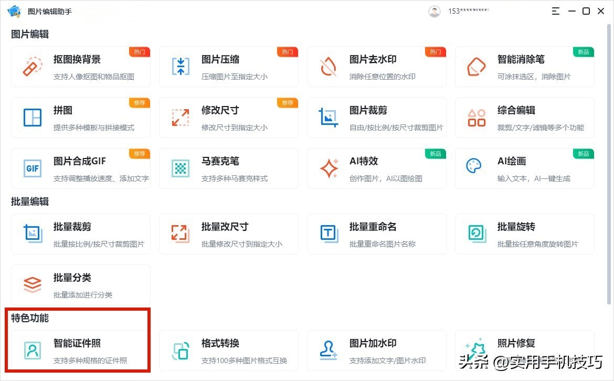The height and width of the screenshot is (381, 614).
Task: Select the 抠图换背景 cutout tool icon
Action: [31, 66]
